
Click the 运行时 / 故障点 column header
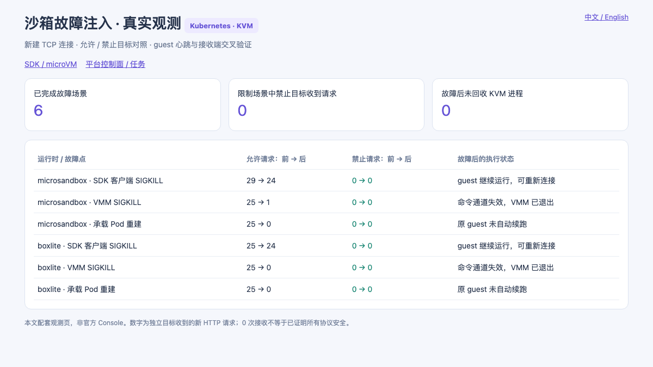tap(61, 159)
